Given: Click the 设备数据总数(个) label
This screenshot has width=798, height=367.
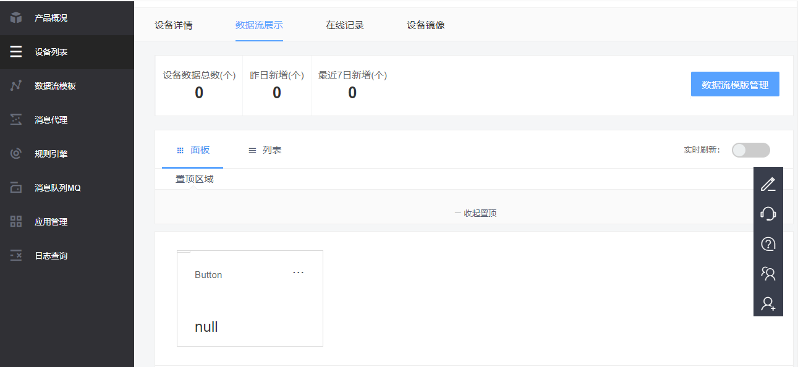Looking at the screenshot, I should click(x=199, y=75).
